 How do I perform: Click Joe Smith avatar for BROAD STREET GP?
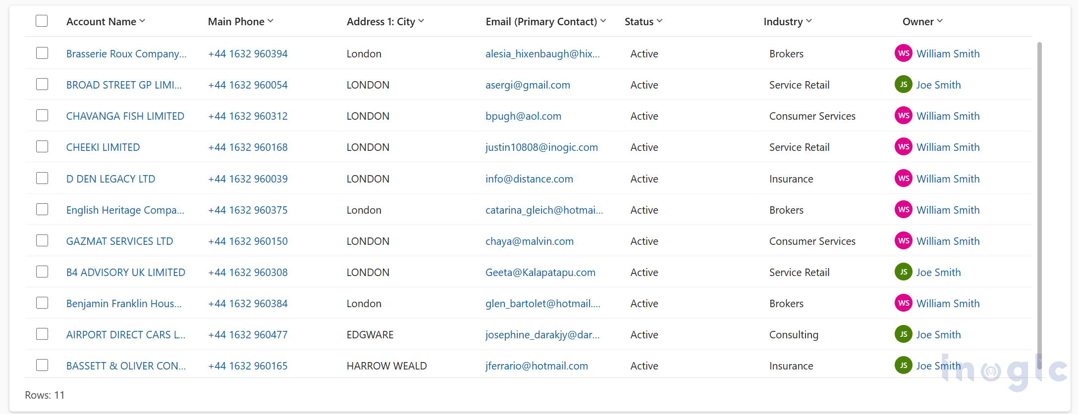coord(903,85)
